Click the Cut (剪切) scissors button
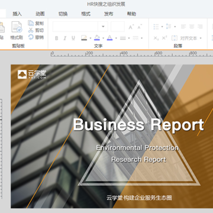Screen dimensions: 213x213 [35, 30]
